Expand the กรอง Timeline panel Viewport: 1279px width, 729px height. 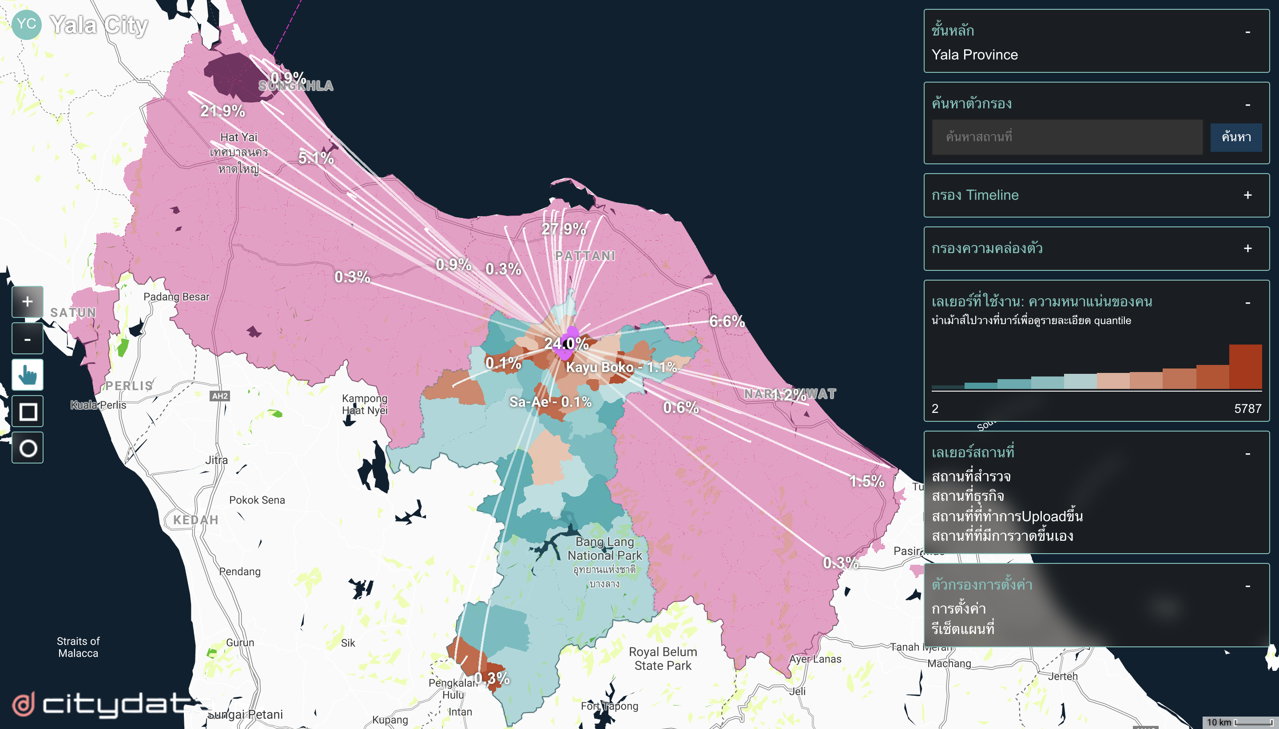click(x=1247, y=195)
